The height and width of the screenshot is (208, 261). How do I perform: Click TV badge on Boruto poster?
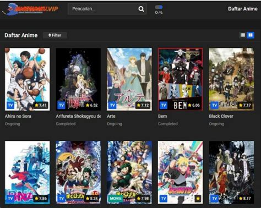[164, 198]
